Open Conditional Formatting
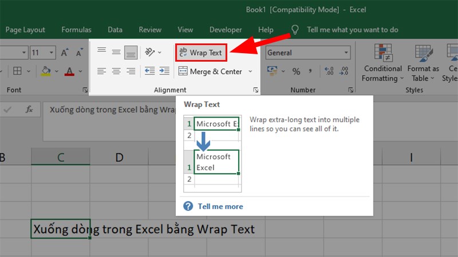 coord(383,64)
